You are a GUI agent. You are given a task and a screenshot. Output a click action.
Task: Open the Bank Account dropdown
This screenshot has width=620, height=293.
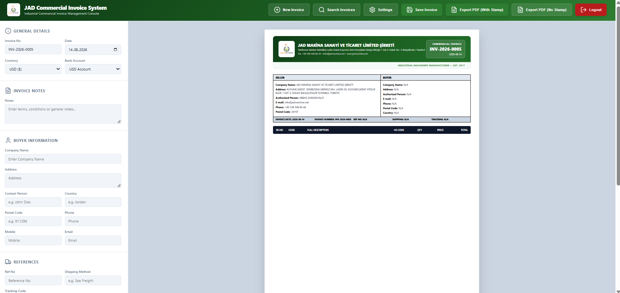point(93,69)
